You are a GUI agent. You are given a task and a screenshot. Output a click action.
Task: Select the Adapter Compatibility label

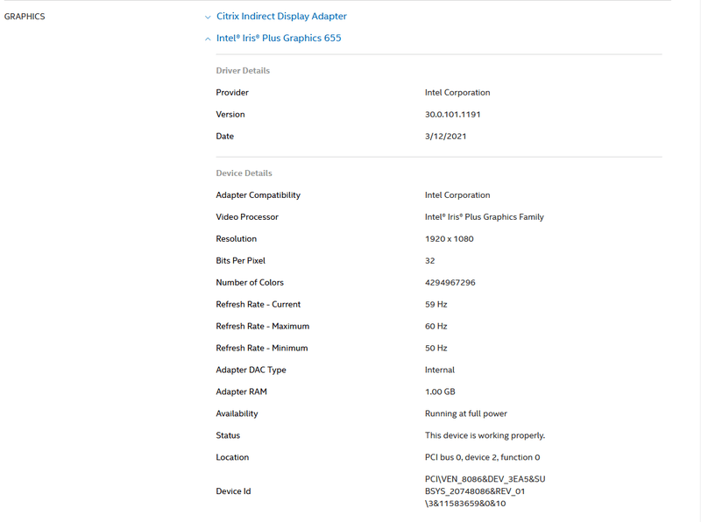[x=258, y=194]
